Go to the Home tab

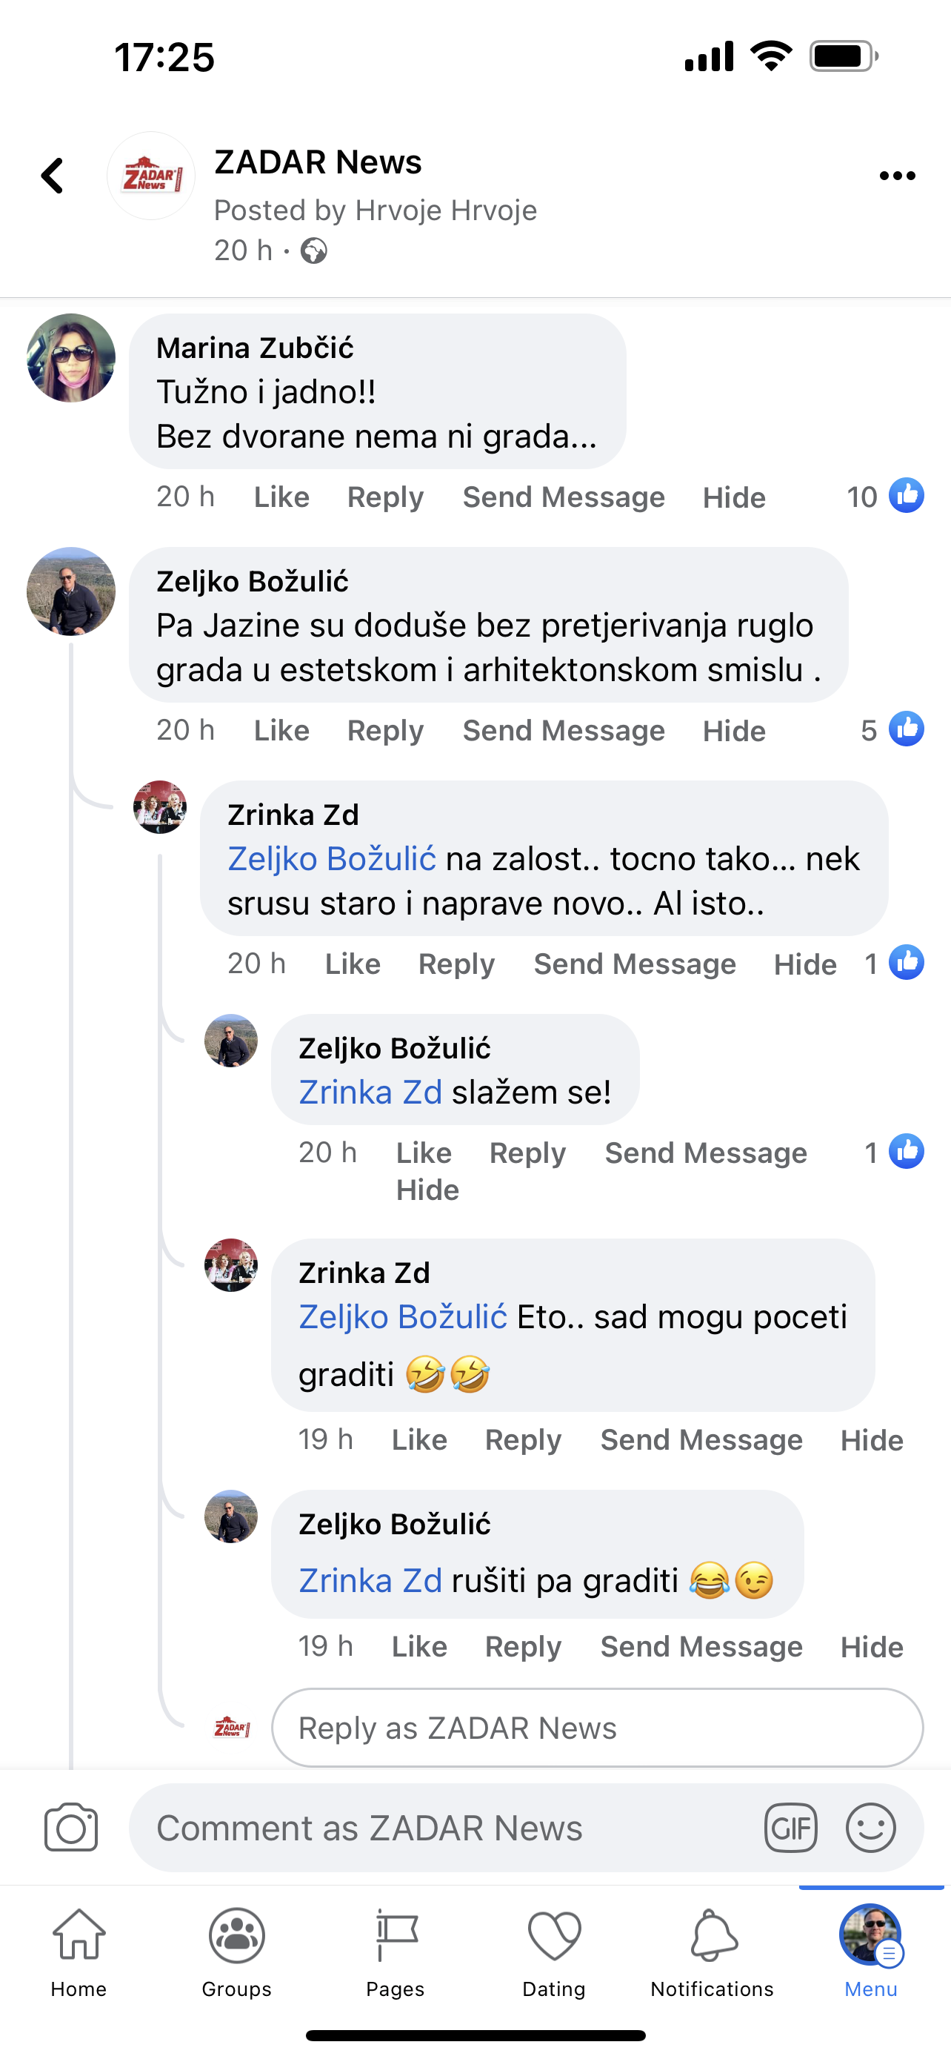(79, 1952)
